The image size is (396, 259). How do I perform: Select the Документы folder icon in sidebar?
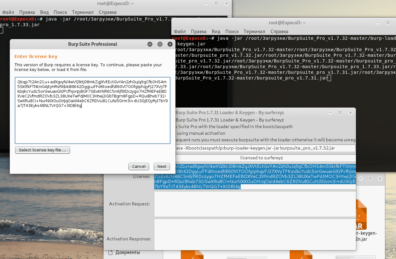click(110, 252)
